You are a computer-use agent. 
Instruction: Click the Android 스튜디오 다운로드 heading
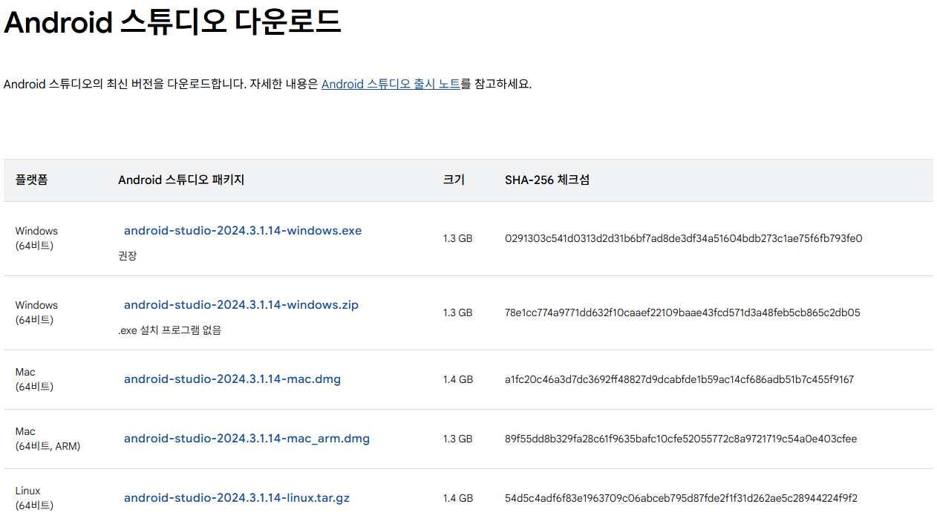pos(172,22)
